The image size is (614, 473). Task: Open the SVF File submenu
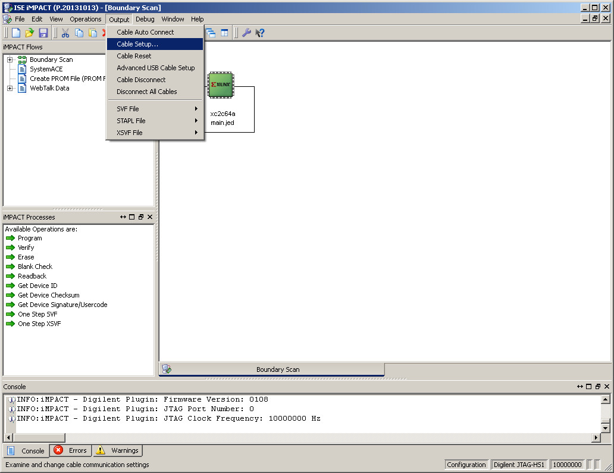click(x=155, y=109)
